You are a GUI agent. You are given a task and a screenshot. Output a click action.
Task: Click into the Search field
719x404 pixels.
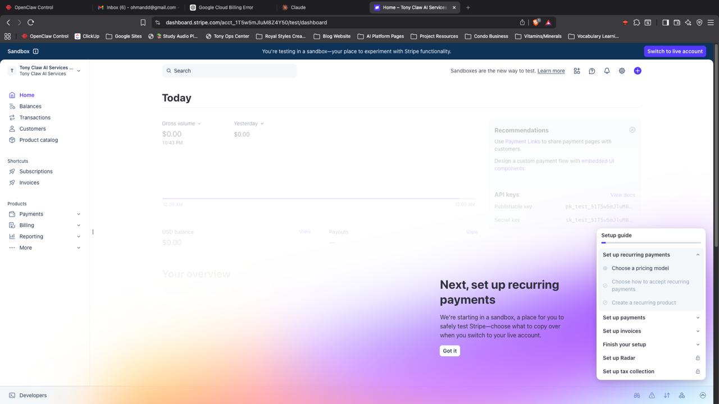tap(229, 71)
